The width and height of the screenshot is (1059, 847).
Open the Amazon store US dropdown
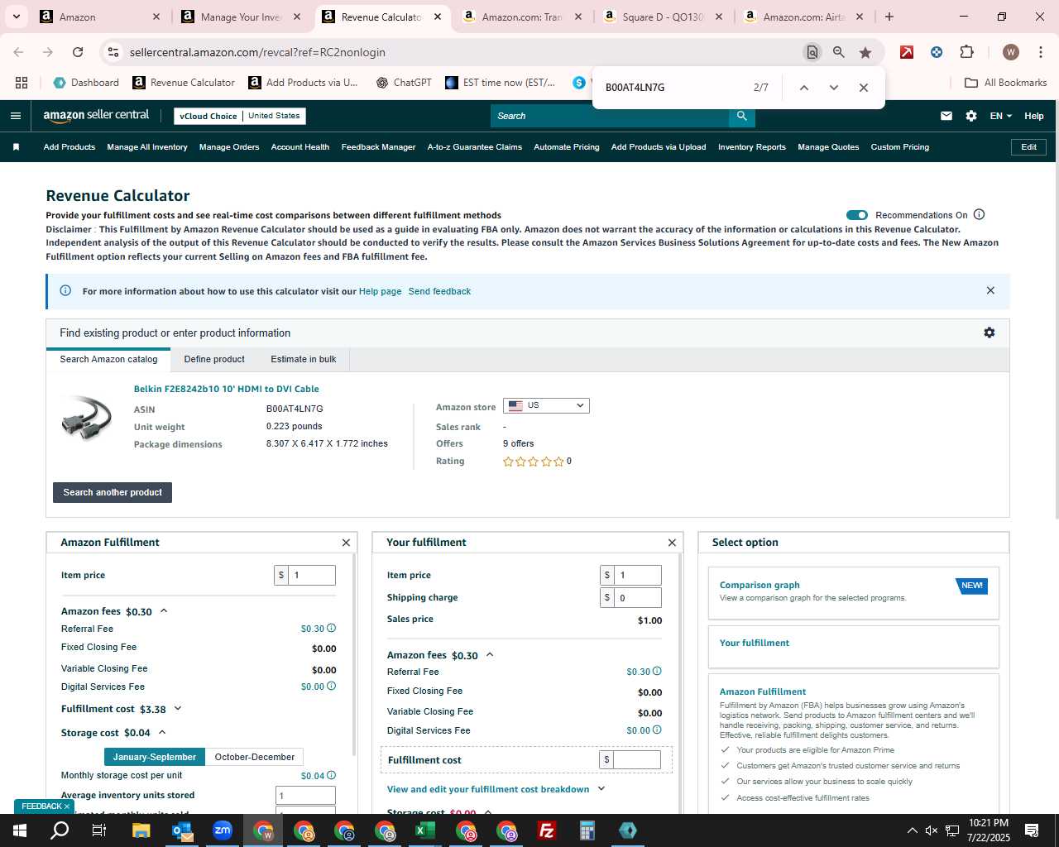point(546,405)
